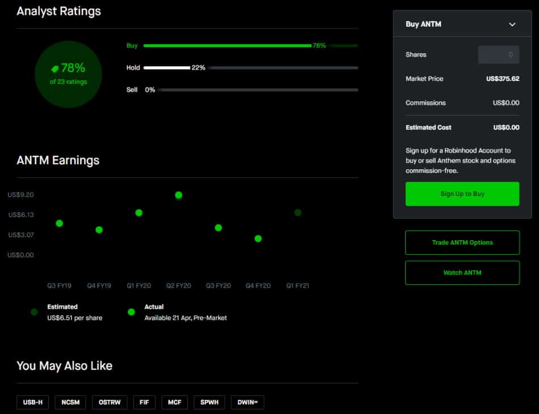Image resolution: width=539 pixels, height=414 pixels.
Task: Click the ANTM Earnings heading
Action: [58, 160]
